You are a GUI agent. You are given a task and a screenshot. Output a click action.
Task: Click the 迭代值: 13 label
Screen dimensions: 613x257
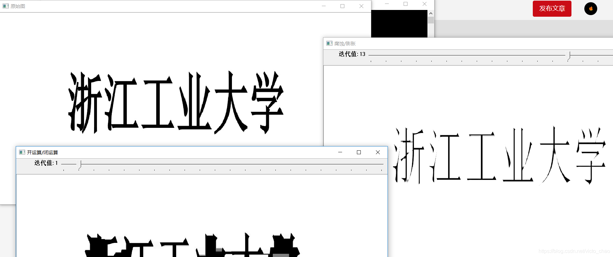coord(352,54)
